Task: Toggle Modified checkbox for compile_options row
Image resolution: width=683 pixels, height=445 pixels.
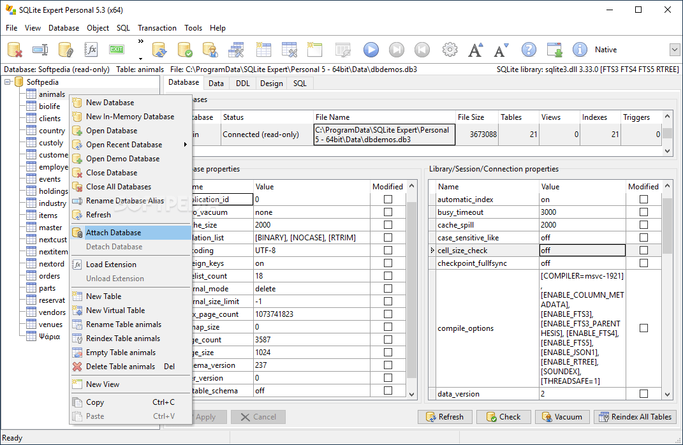Action: 643,328
